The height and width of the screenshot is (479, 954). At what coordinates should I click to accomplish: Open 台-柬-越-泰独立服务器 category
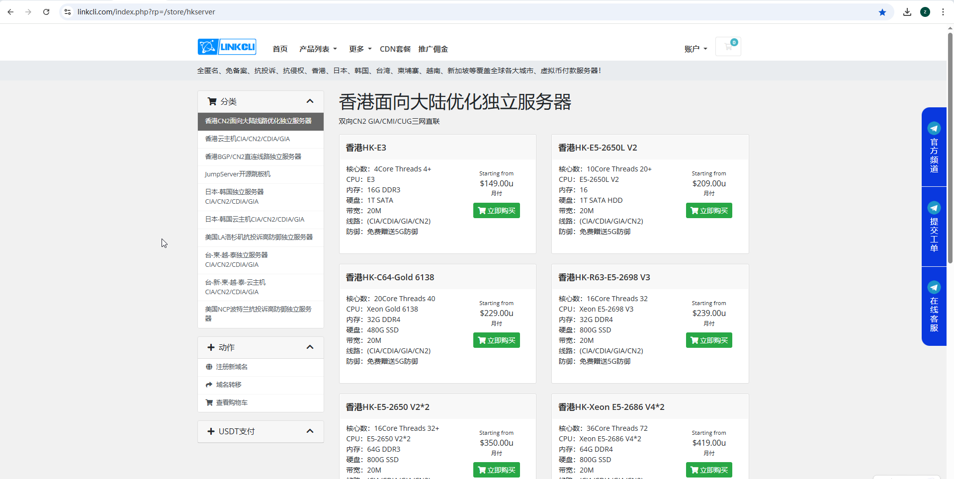[x=260, y=260]
